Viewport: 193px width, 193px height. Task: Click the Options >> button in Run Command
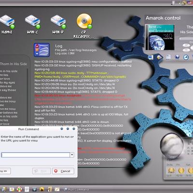(5, 171)
